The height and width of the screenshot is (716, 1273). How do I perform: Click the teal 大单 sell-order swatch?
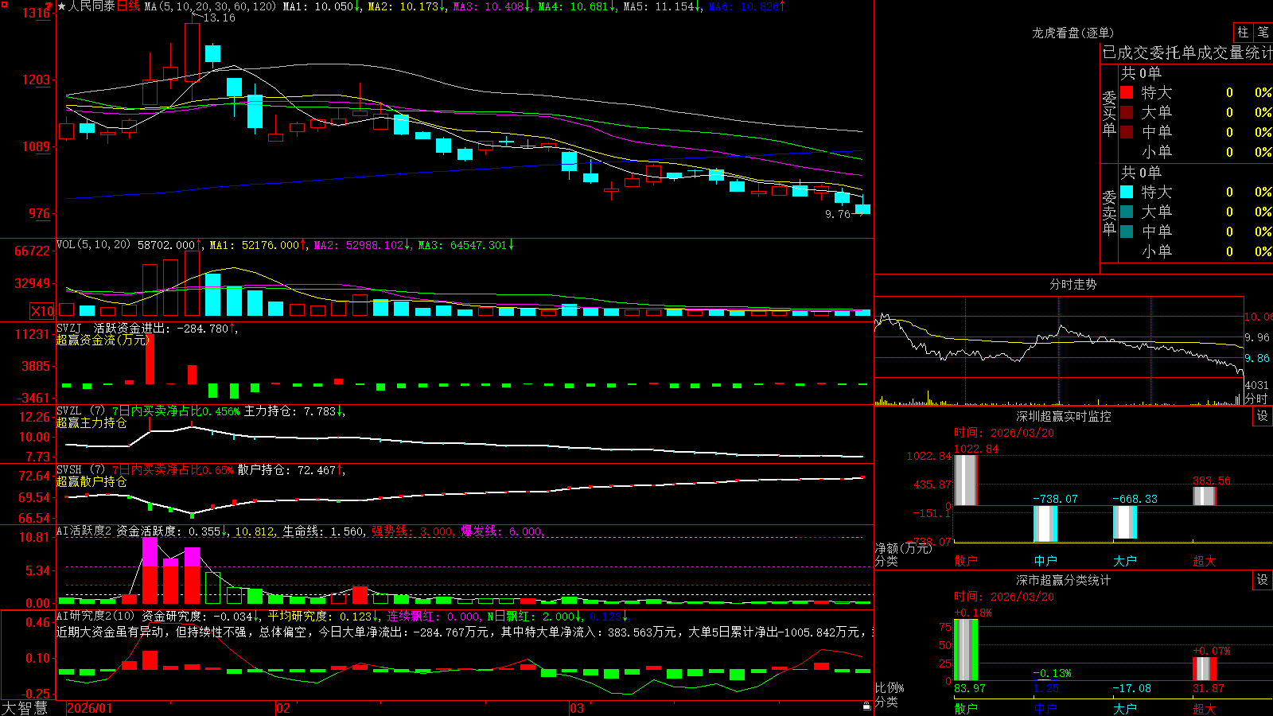click(x=1127, y=212)
